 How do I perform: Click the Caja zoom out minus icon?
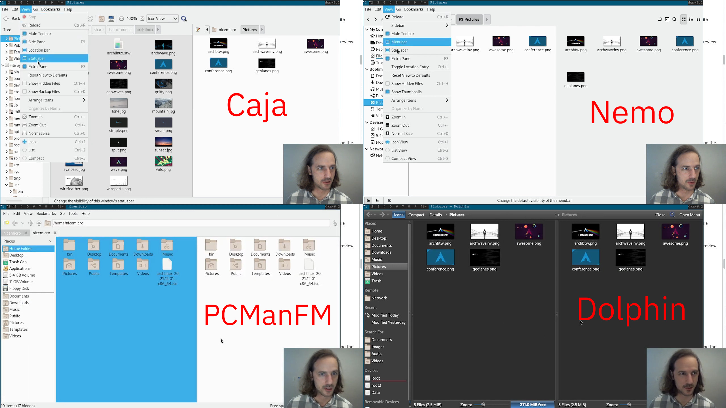[x=121, y=19]
